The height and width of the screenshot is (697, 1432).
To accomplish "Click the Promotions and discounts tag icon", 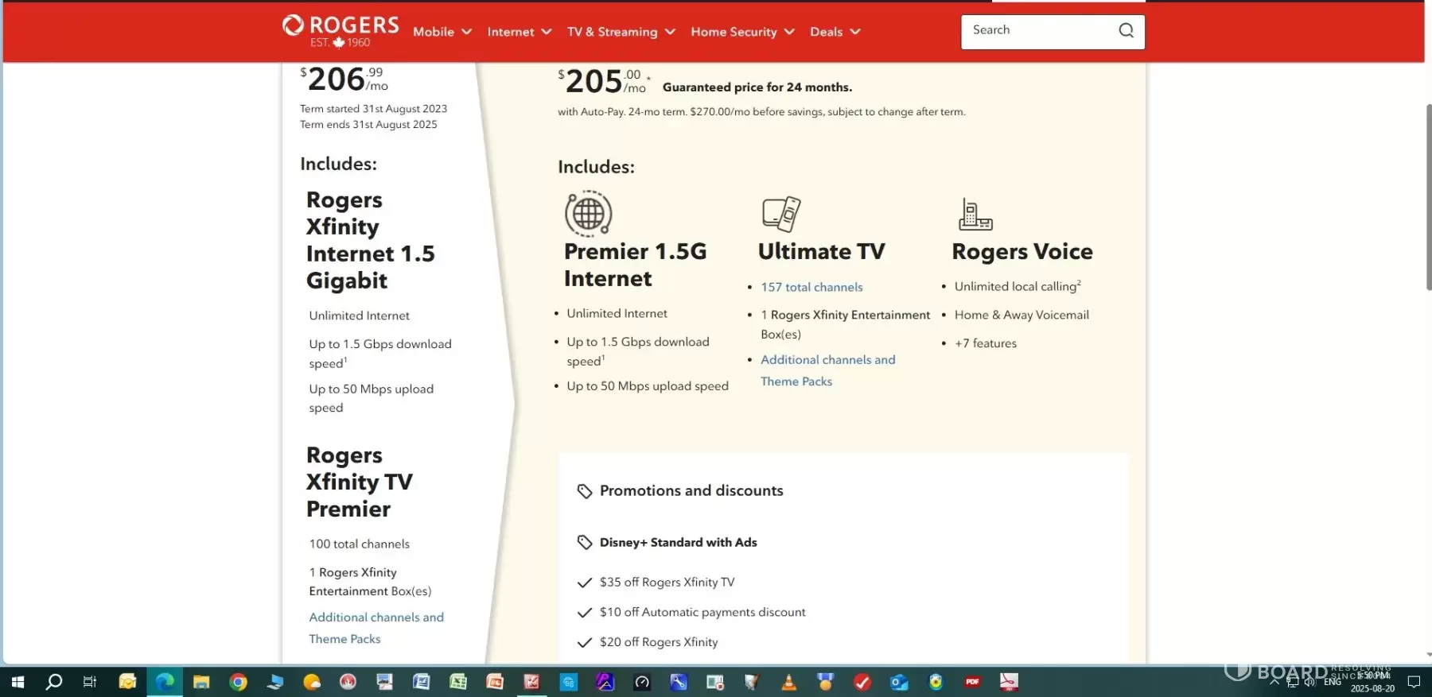I will pos(585,491).
